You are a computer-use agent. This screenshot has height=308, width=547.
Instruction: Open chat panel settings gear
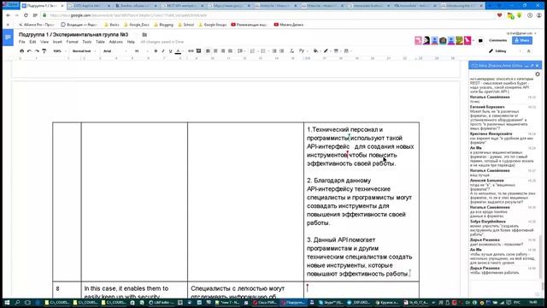tap(538, 74)
